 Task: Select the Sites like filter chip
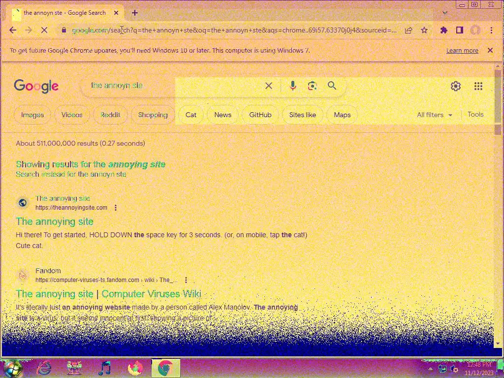coord(303,115)
